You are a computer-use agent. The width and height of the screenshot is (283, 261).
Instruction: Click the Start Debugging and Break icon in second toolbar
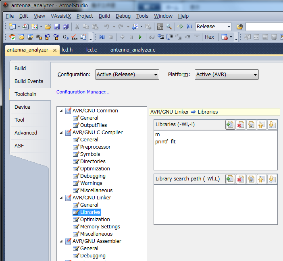(x=102, y=37)
